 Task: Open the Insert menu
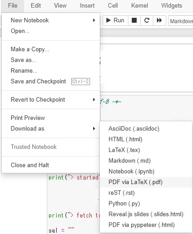point(87,6)
